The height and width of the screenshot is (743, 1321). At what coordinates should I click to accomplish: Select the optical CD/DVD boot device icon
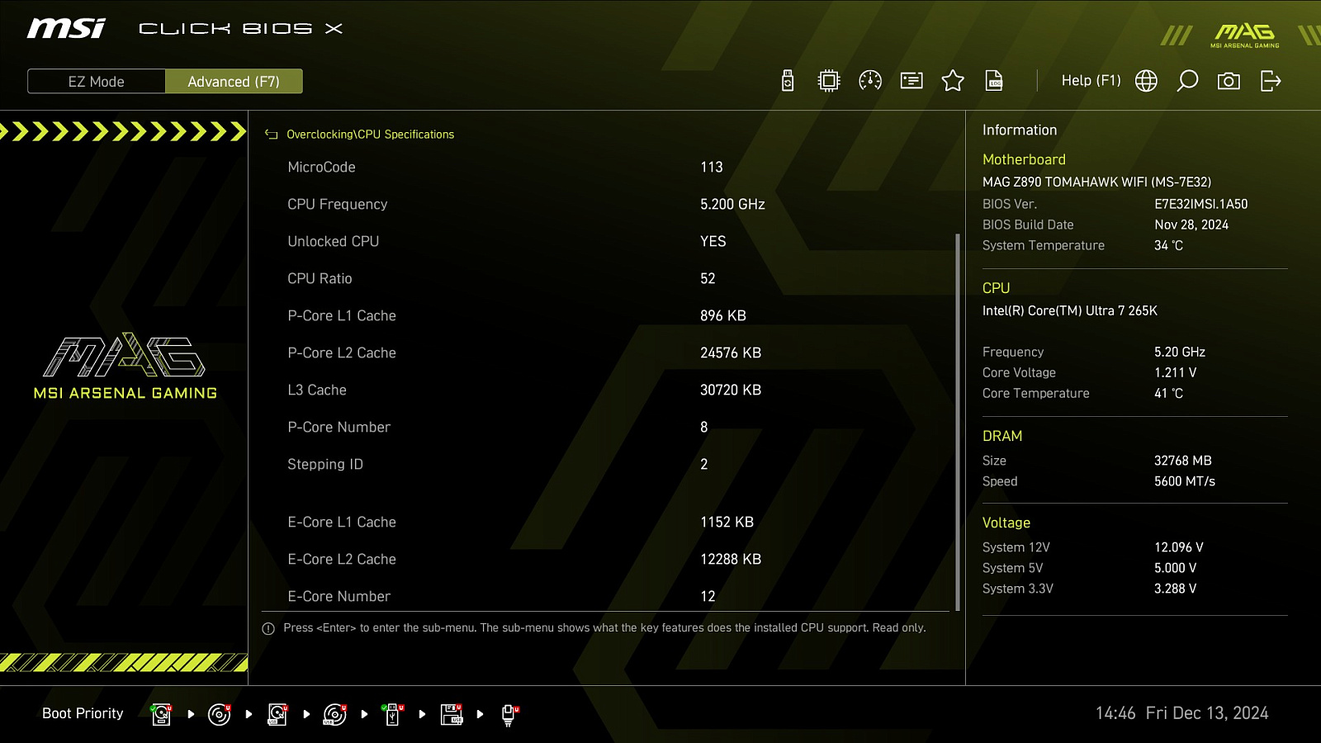pyautogui.click(x=219, y=714)
